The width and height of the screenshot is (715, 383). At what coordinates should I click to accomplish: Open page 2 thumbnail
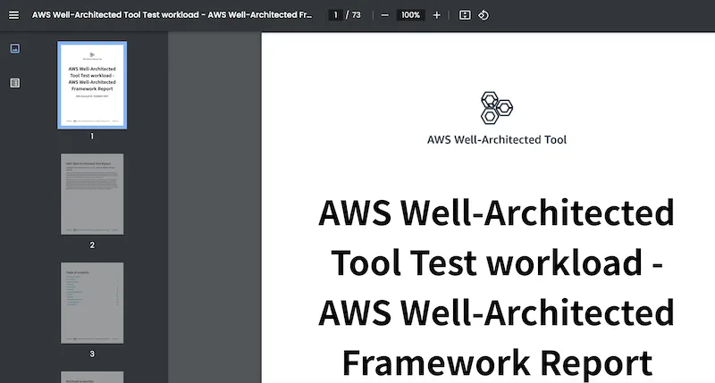click(x=92, y=194)
